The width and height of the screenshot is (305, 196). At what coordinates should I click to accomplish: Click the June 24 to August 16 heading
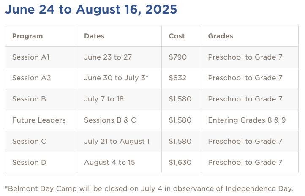(x=91, y=9)
